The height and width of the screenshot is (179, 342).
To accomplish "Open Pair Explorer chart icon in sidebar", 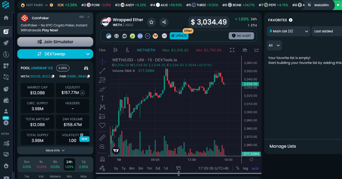I will [x=6, y=32].
